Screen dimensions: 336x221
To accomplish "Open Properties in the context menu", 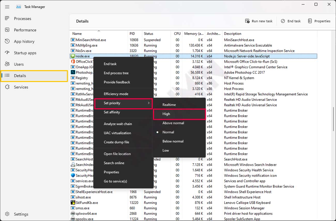I will click(123, 172).
